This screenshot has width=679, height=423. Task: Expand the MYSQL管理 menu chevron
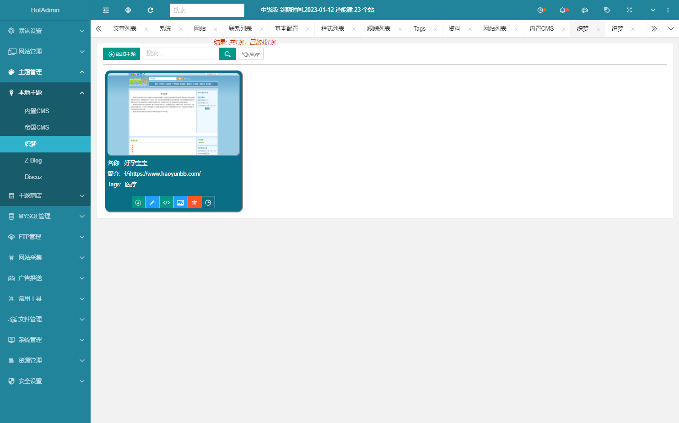coord(82,216)
